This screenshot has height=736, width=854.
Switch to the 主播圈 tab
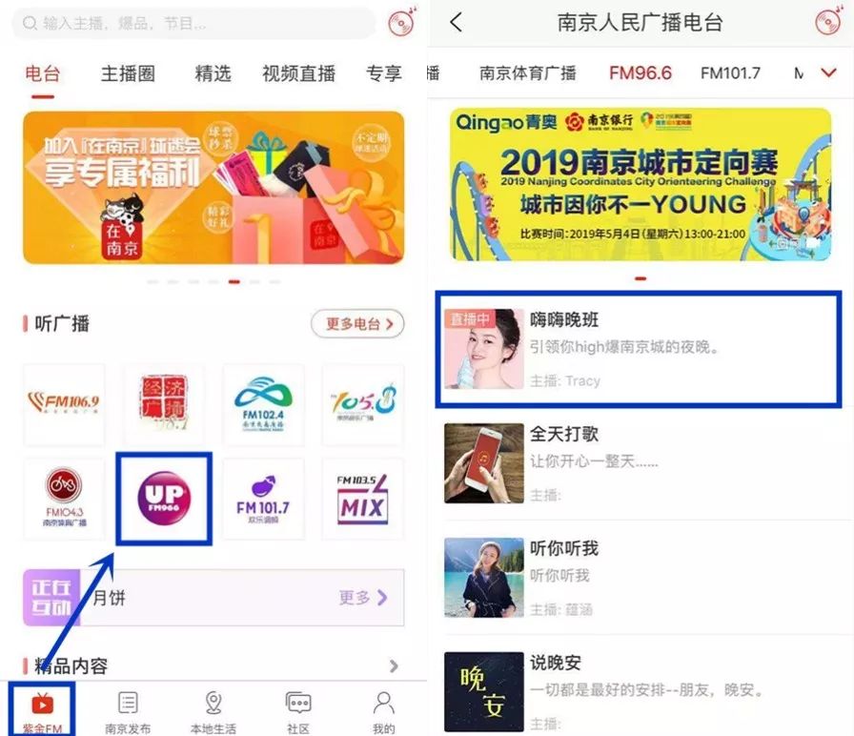point(128,73)
